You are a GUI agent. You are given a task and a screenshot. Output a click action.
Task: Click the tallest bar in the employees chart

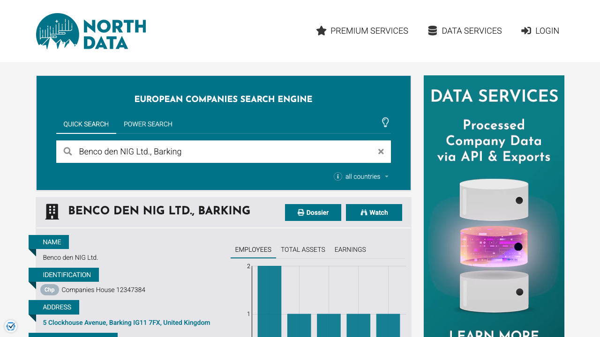tap(270, 300)
